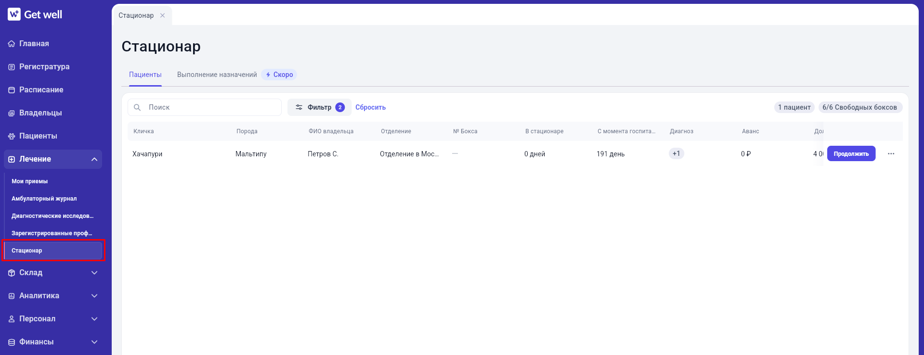
Task: Close the Стационар tab with the X
Action: [x=163, y=15]
